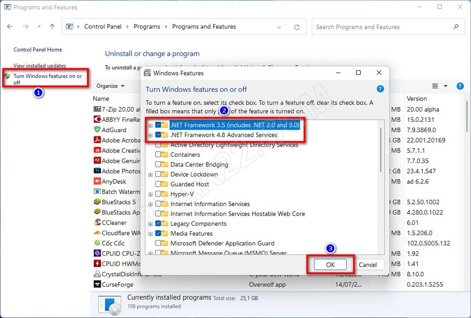
Task: Click Cancel in Windows Features dialog
Action: point(368,265)
